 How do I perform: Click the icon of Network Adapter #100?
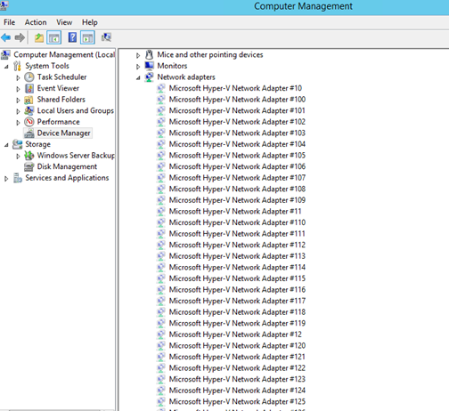coord(160,100)
